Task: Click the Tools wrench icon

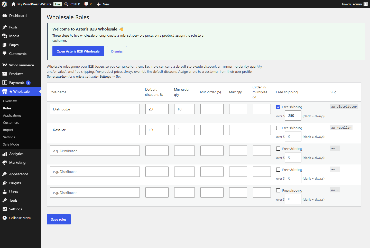Action: (5, 200)
